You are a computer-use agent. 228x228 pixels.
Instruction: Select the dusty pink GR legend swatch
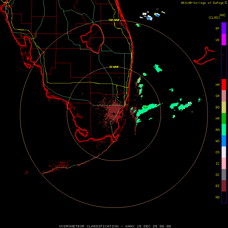coord(224,96)
